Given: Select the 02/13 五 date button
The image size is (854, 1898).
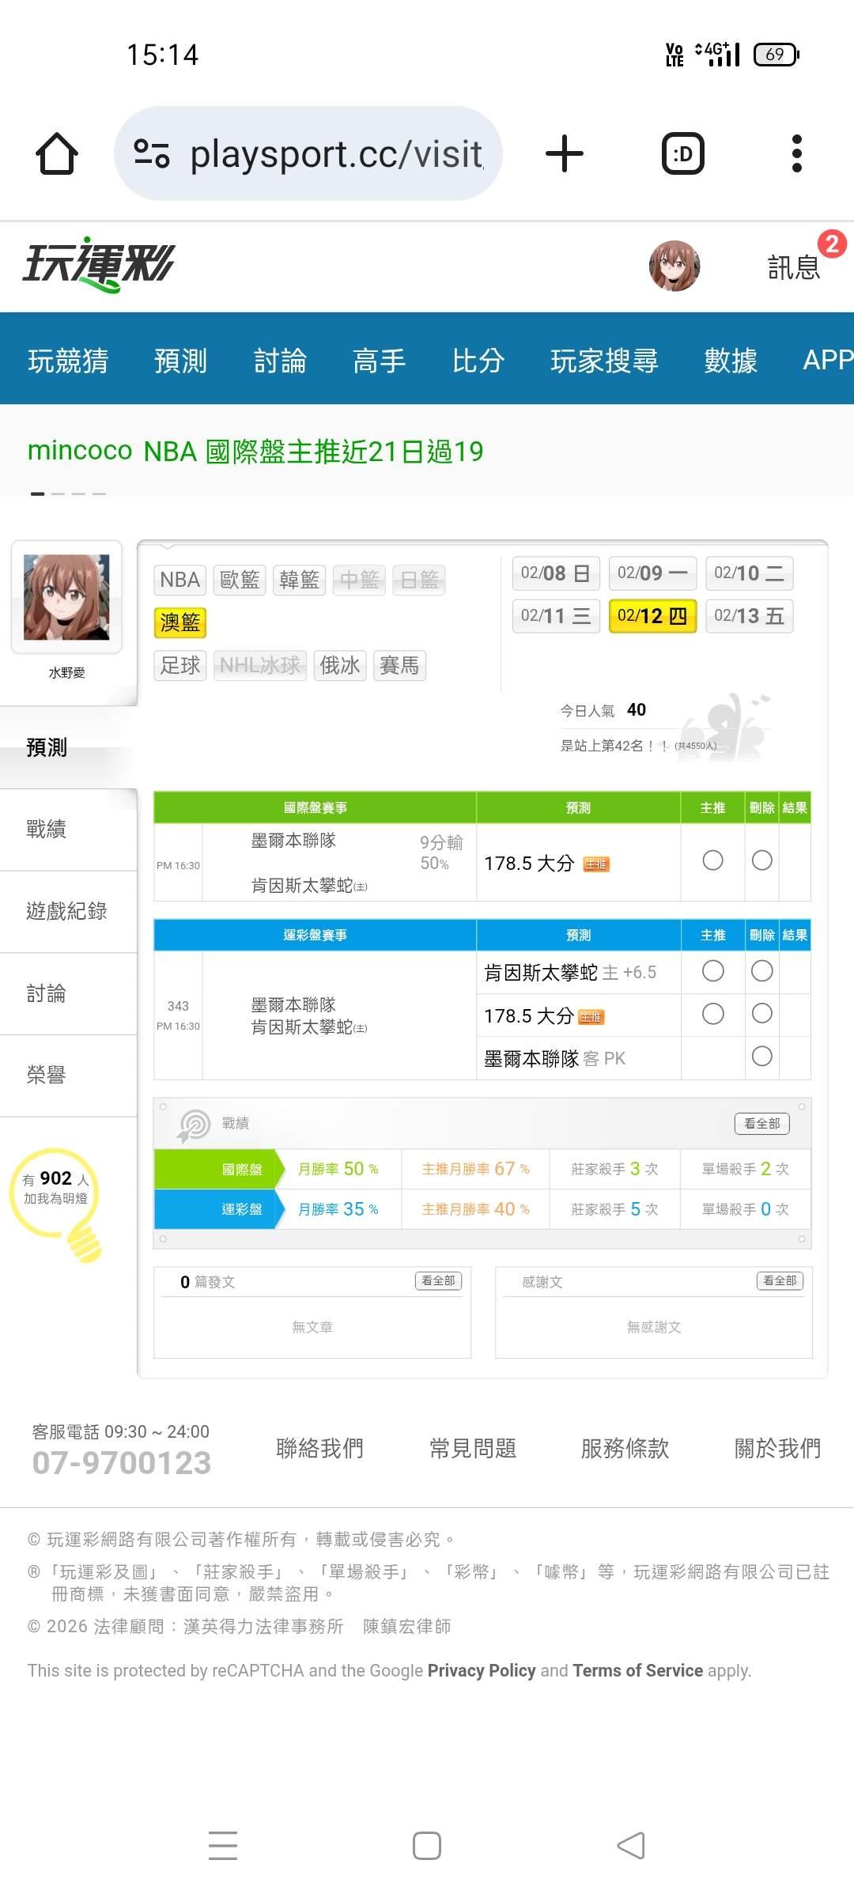Looking at the screenshot, I should [749, 616].
